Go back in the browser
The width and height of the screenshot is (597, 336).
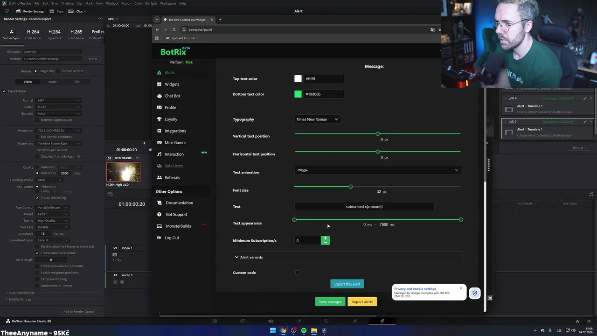[157, 29]
